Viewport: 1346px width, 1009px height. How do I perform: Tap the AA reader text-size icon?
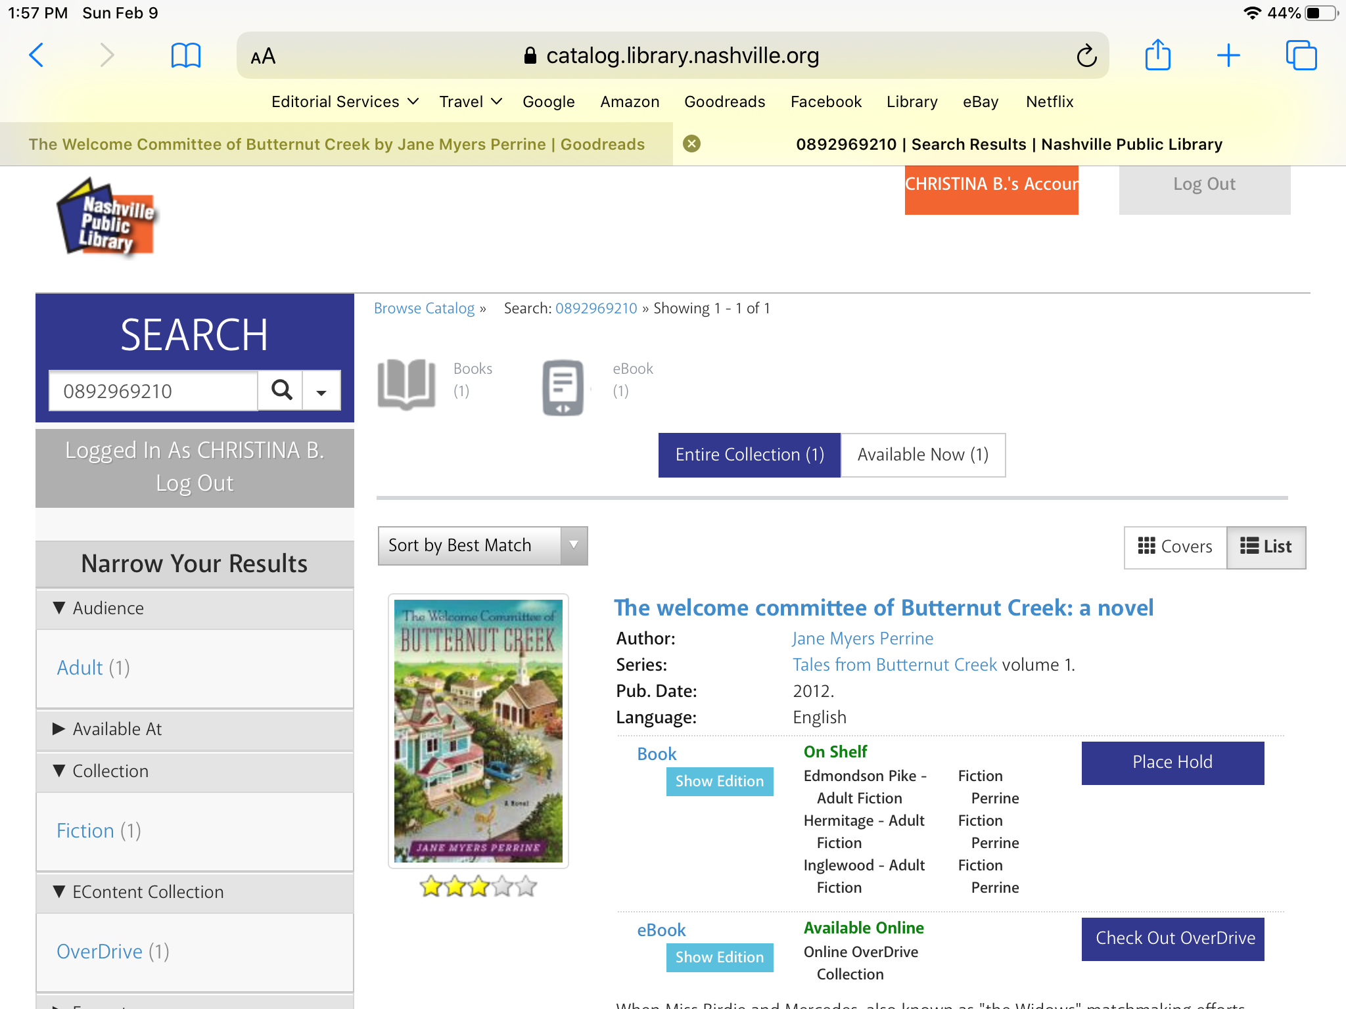263,56
